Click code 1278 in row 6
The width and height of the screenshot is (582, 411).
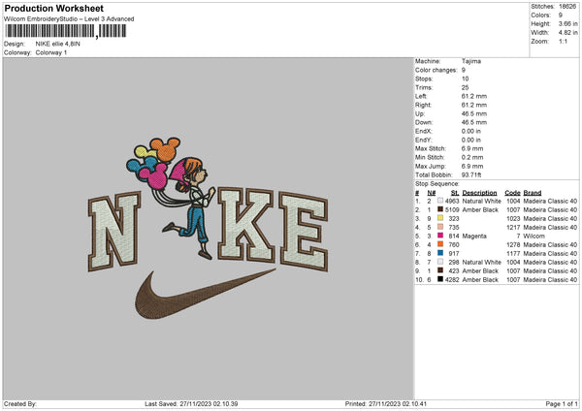[513, 245]
